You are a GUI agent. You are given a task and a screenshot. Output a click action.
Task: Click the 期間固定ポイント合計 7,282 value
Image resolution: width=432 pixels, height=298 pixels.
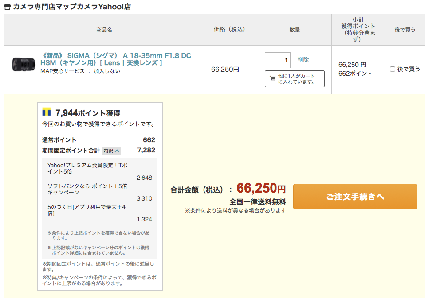tap(146, 150)
